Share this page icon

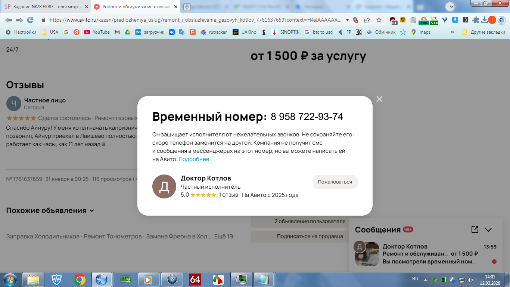pyautogui.click(x=367, y=20)
